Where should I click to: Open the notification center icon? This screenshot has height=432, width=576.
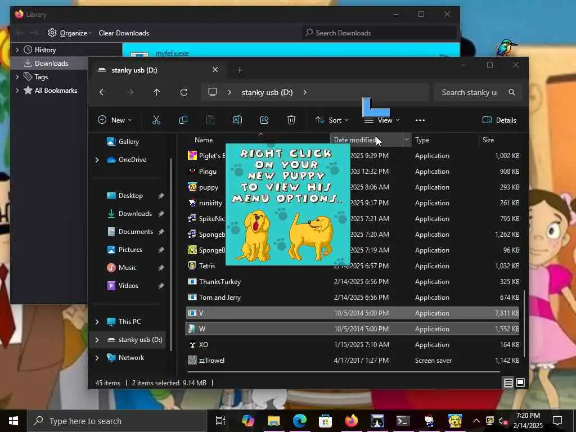[557, 421]
